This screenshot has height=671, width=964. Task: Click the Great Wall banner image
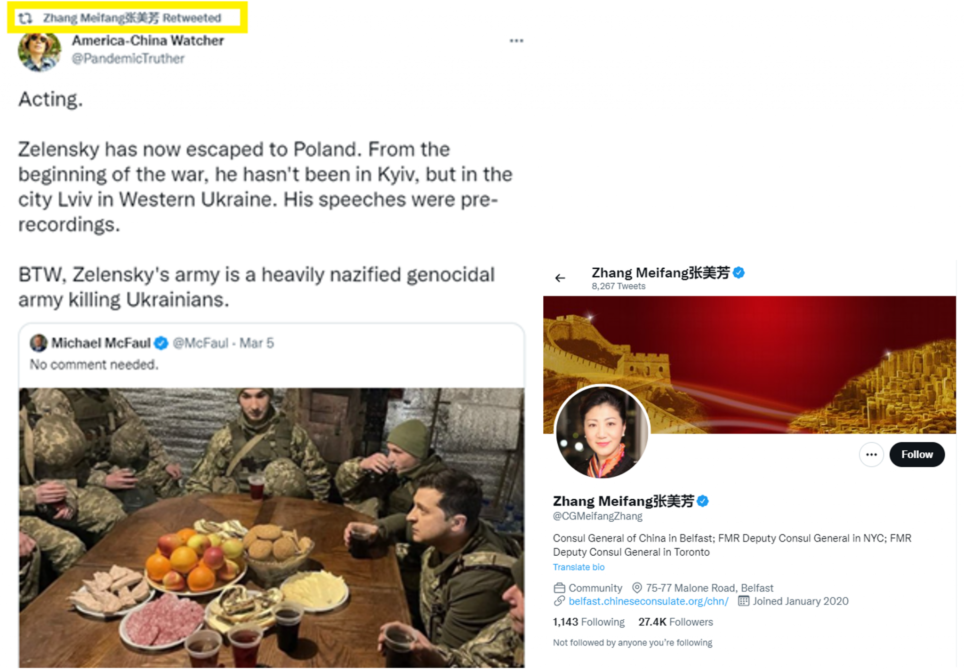(749, 365)
